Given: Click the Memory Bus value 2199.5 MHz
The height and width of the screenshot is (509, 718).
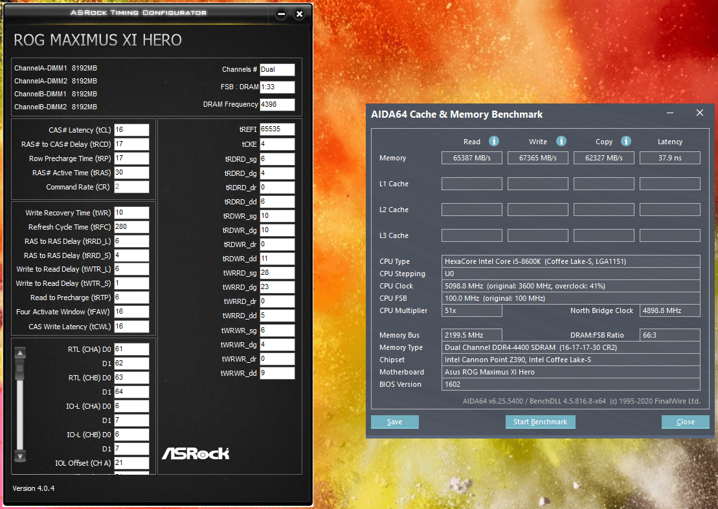Looking at the screenshot, I should 471,335.
